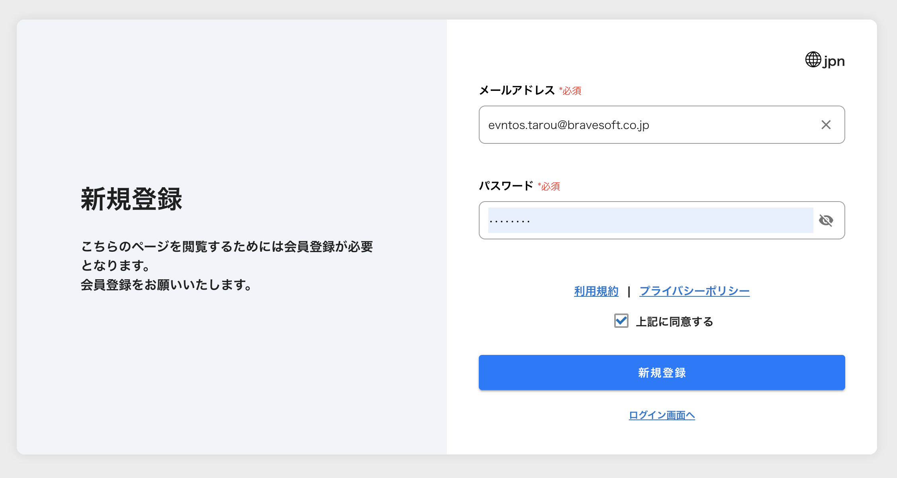Click the 必須 marker beside メールアドレス

click(x=570, y=91)
